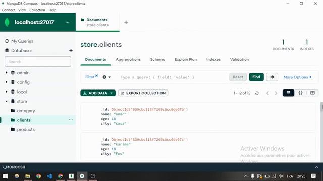Click the volume icon in tray

point(281,176)
